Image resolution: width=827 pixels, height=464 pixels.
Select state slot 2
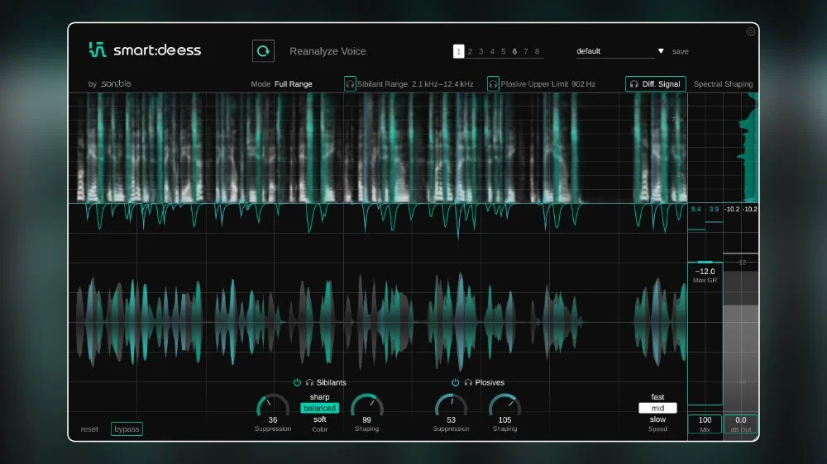470,52
